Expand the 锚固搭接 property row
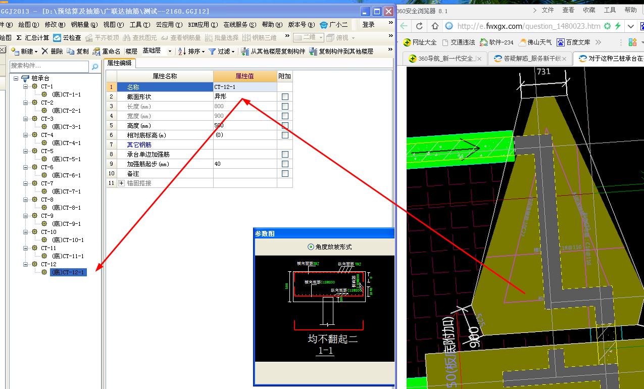This screenshot has height=389, width=644. tap(121, 183)
